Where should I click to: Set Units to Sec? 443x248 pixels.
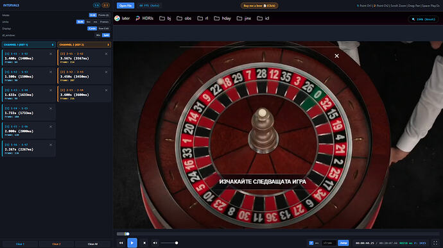[x=89, y=22]
